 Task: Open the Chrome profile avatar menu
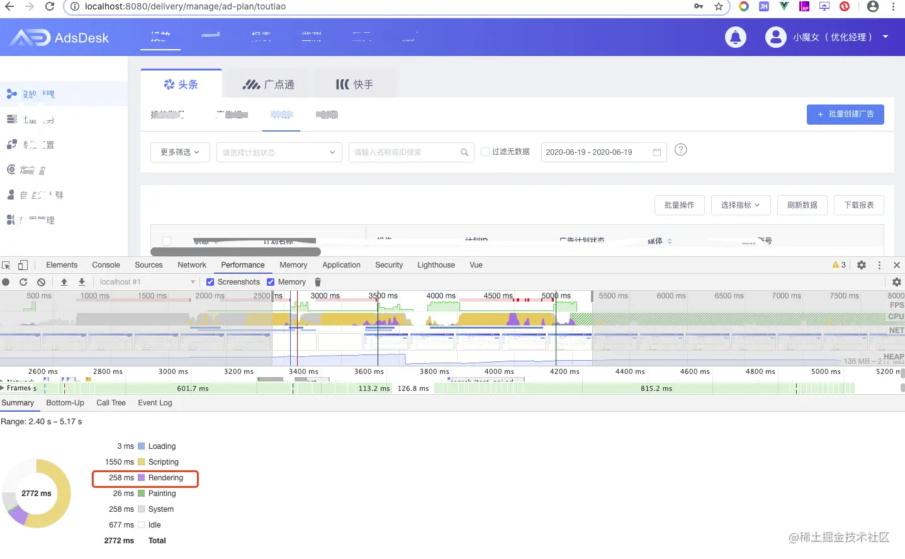[872, 6]
